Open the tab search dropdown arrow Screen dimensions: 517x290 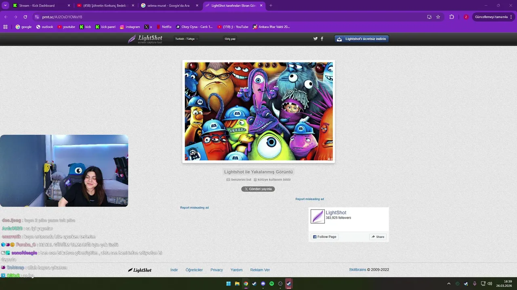(6, 6)
